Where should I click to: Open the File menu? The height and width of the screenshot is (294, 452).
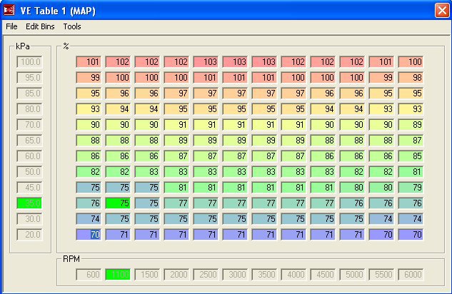tap(11, 26)
